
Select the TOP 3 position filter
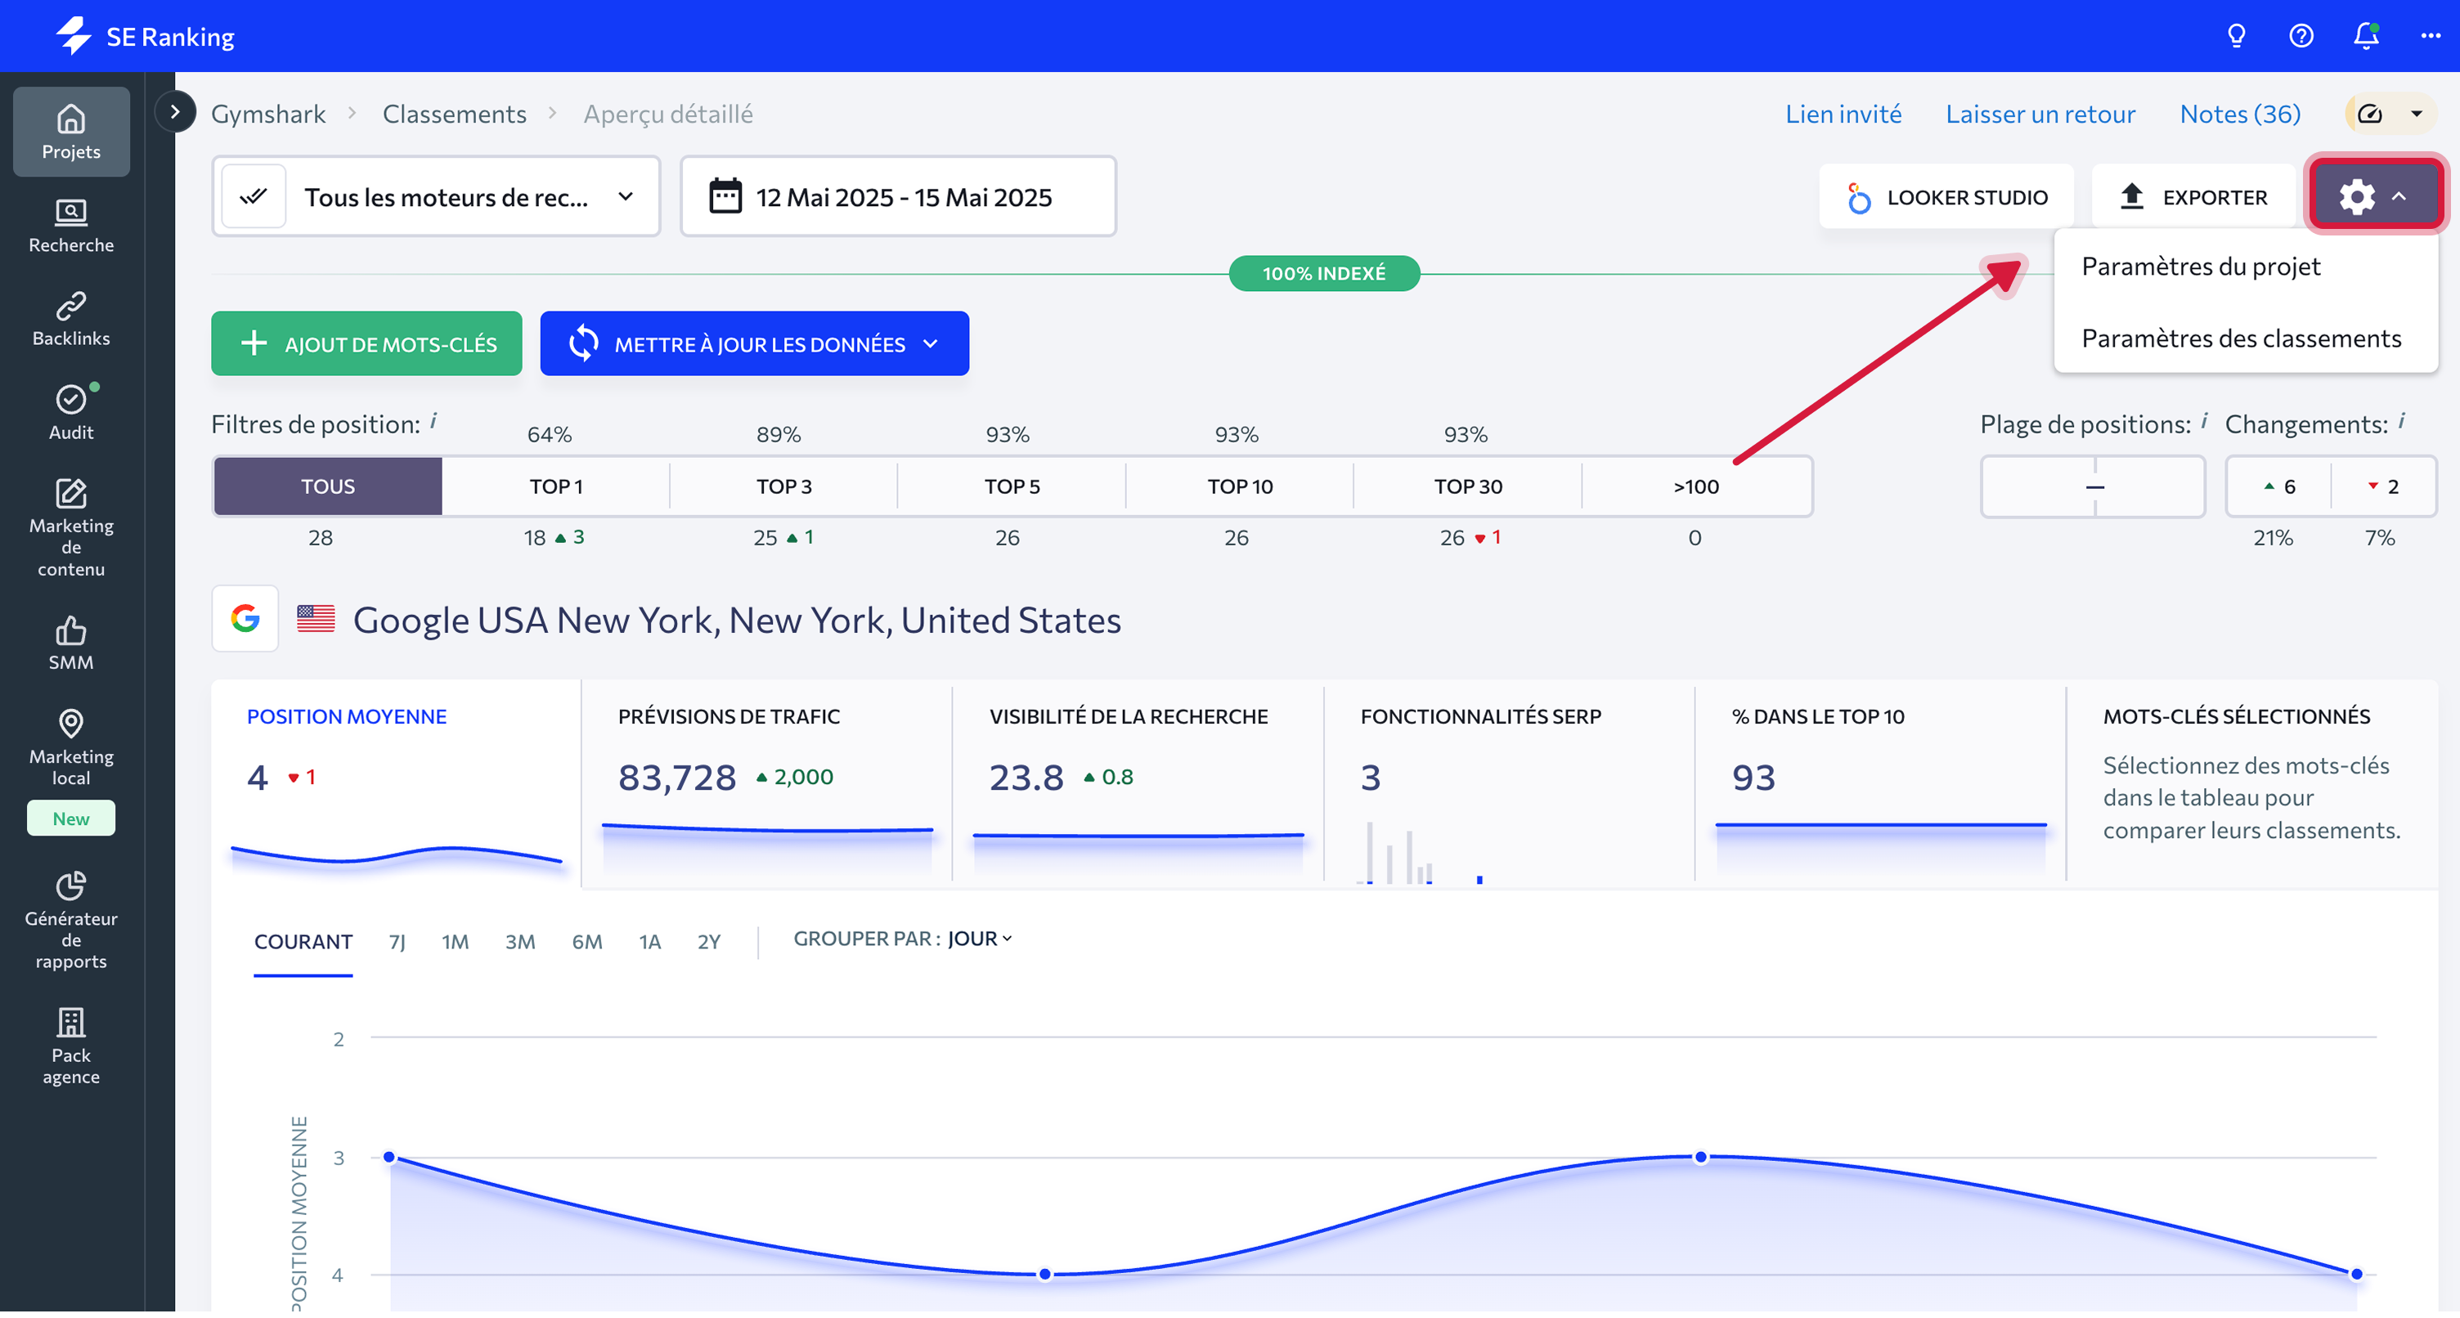(x=784, y=487)
